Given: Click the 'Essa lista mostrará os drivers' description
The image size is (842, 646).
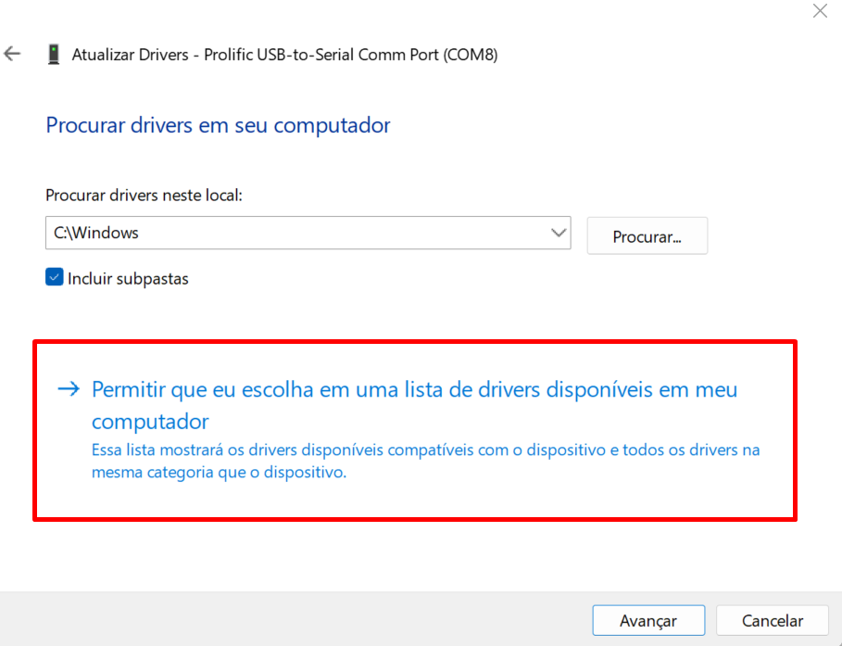Looking at the screenshot, I should pos(425,450).
